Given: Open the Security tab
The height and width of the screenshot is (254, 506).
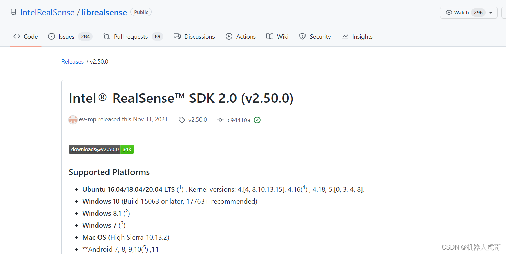Looking at the screenshot, I should (315, 36).
